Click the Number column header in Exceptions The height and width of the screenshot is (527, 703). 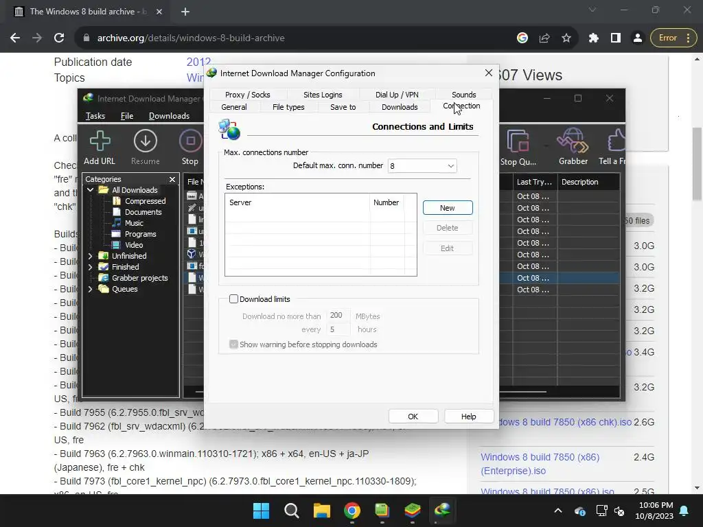click(387, 202)
